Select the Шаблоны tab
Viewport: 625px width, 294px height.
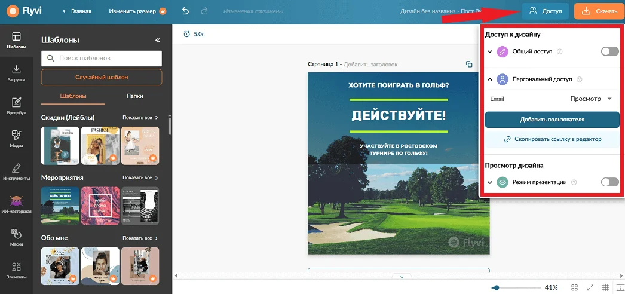click(x=73, y=96)
